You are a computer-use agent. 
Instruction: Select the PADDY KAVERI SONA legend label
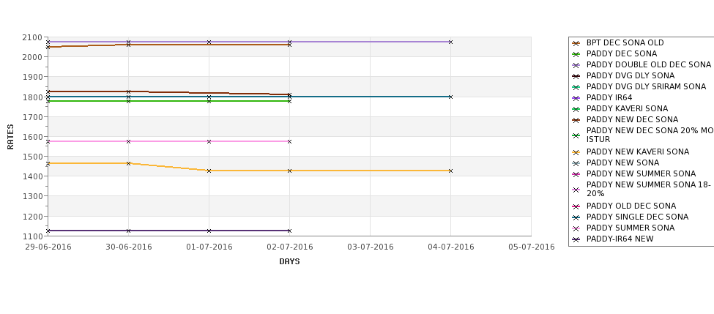click(627, 108)
